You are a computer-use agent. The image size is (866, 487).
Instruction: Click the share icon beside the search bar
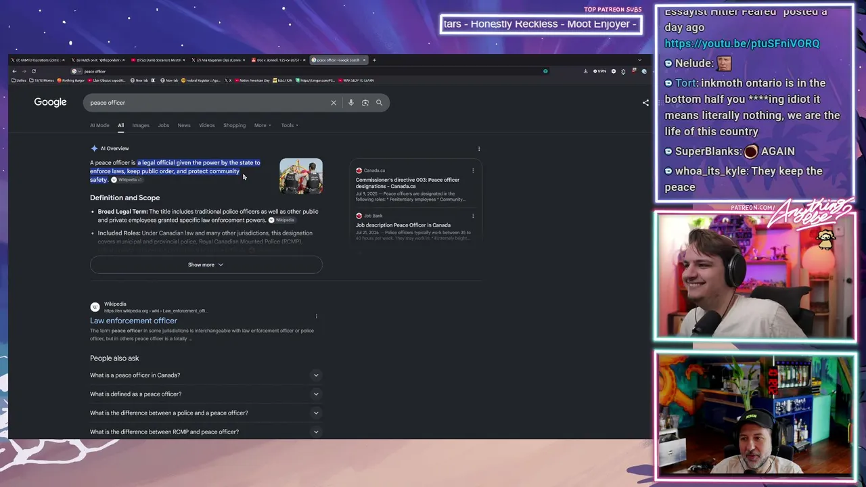pyautogui.click(x=645, y=103)
